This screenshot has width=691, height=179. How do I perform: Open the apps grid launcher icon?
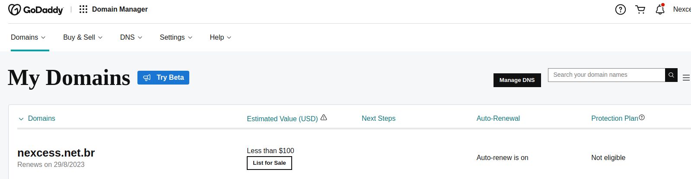point(83,9)
